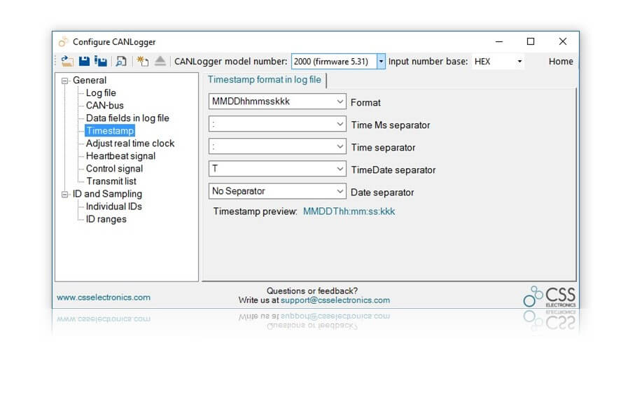Select Log file in the tree

coord(101,93)
